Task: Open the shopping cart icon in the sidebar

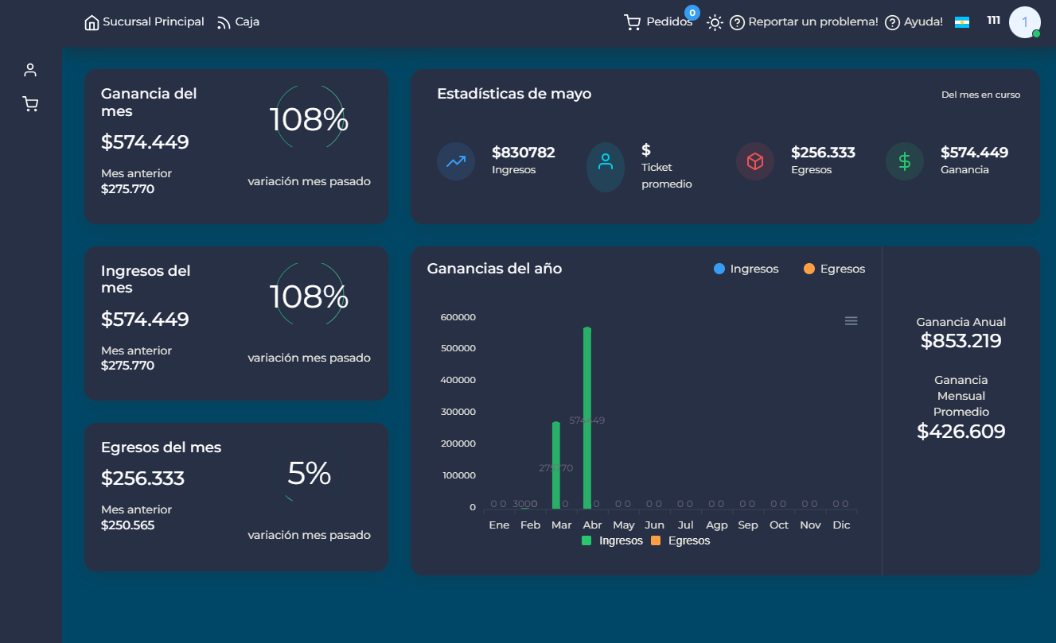Action: click(30, 103)
